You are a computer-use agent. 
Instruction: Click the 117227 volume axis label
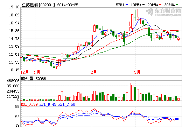click(13, 96)
